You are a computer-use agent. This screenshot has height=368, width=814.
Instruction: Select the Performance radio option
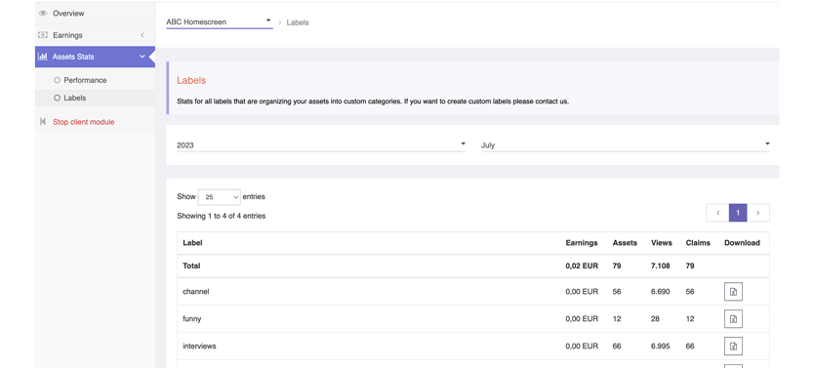(58, 80)
